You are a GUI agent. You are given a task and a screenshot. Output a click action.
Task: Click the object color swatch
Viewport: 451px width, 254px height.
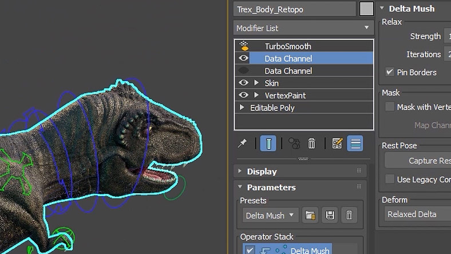[x=366, y=9]
